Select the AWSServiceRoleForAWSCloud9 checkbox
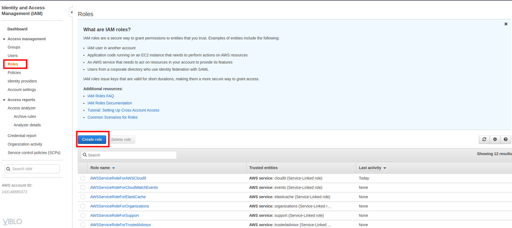 click(x=83, y=178)
